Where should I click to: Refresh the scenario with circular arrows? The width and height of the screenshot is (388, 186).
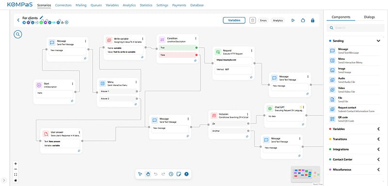pos(303,20)
